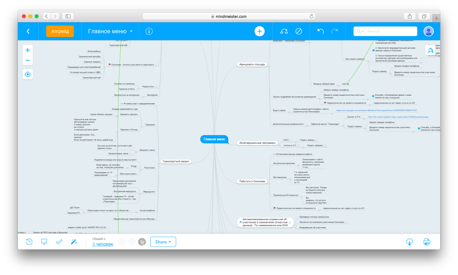This screenshot has width=458, height=275.
Task: Select the Мокрые лаборатории topic
Action: 324,84
